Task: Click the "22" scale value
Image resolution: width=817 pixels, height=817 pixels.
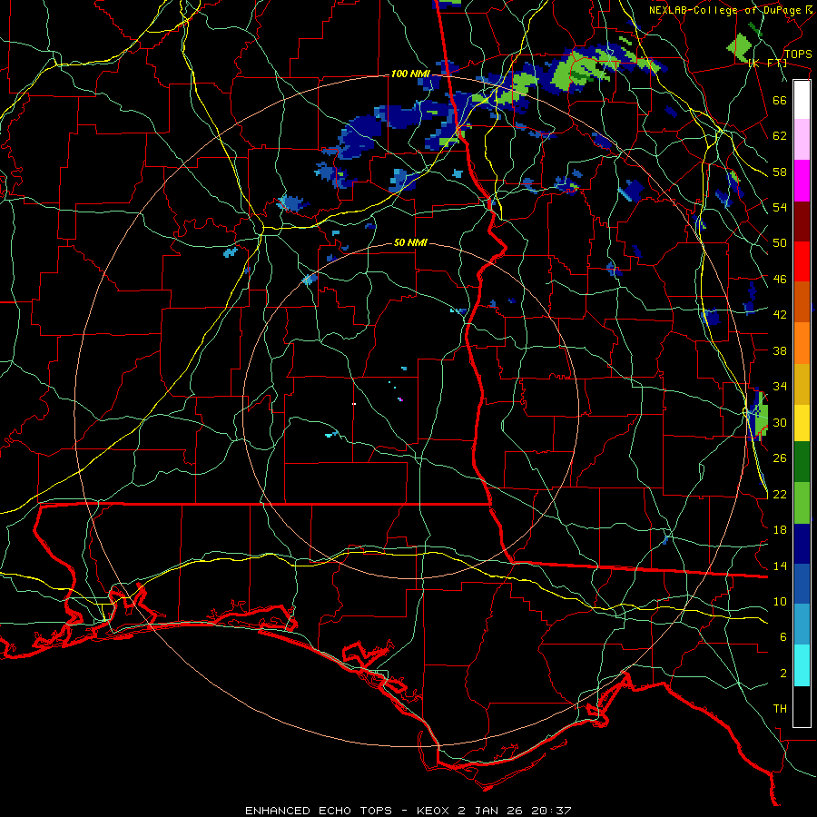Action: click(780, 494)
